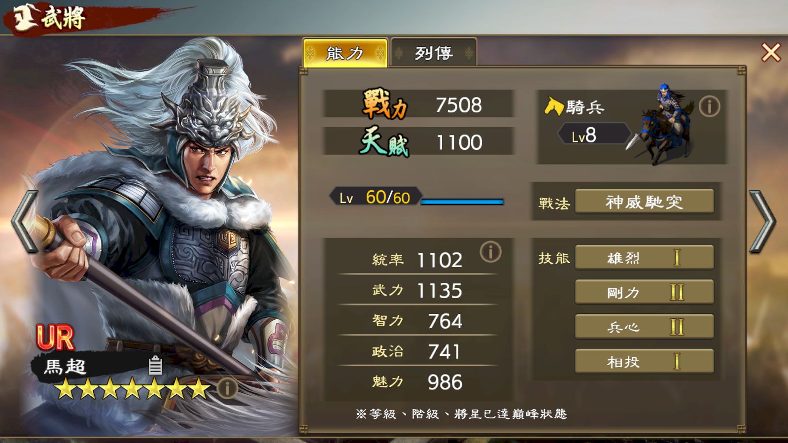
Task: Open the star rank info icon
Action: [227, 388]
